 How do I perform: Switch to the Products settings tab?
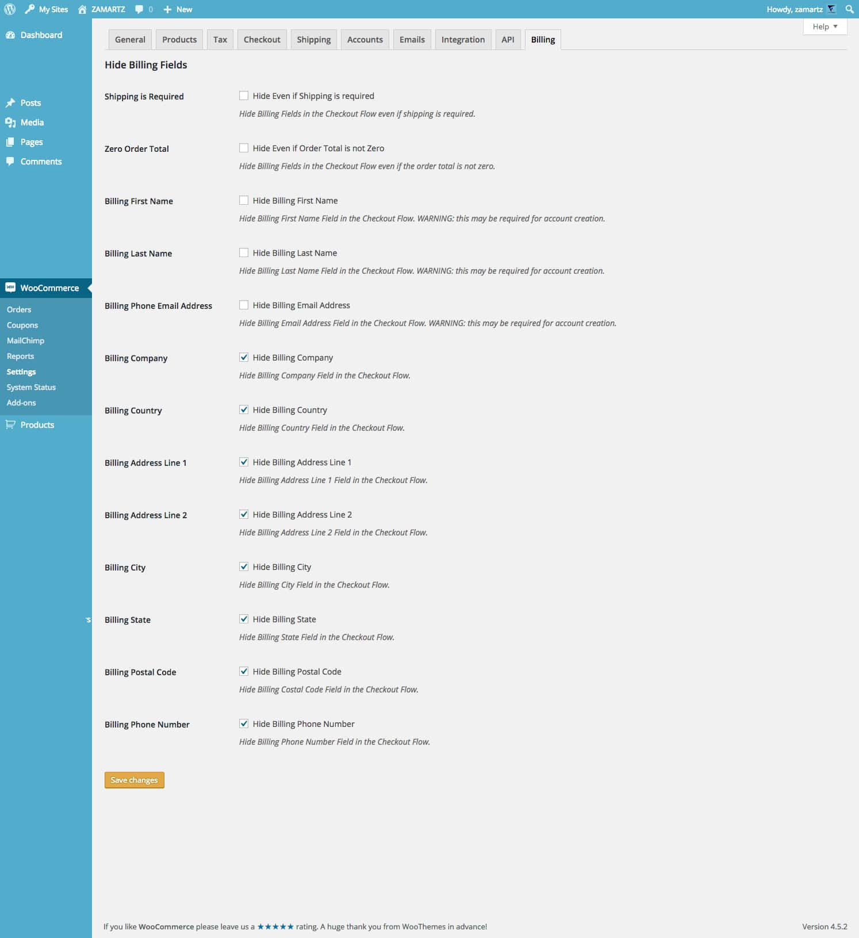coord(179,40)
